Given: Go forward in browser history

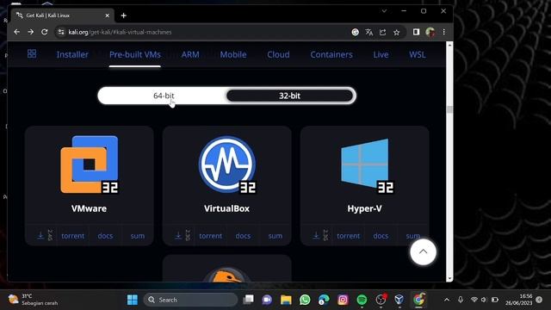Looking at the screenshot, I should 31,32.
